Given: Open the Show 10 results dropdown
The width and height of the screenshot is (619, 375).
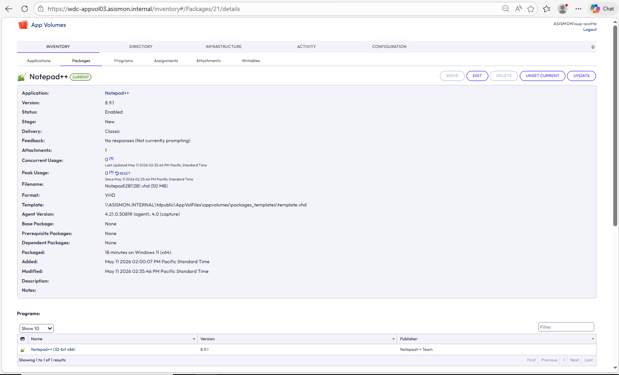Looking at the screenshot, I should pos(37,328).
